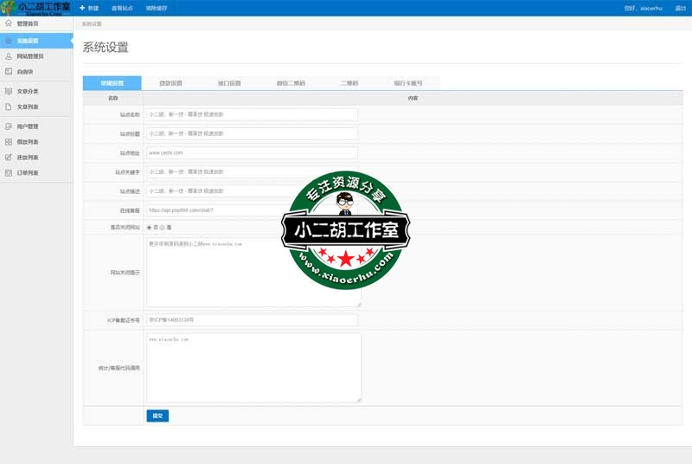Click the 退出 logout link
692x464 pixels.
(680, 8)
